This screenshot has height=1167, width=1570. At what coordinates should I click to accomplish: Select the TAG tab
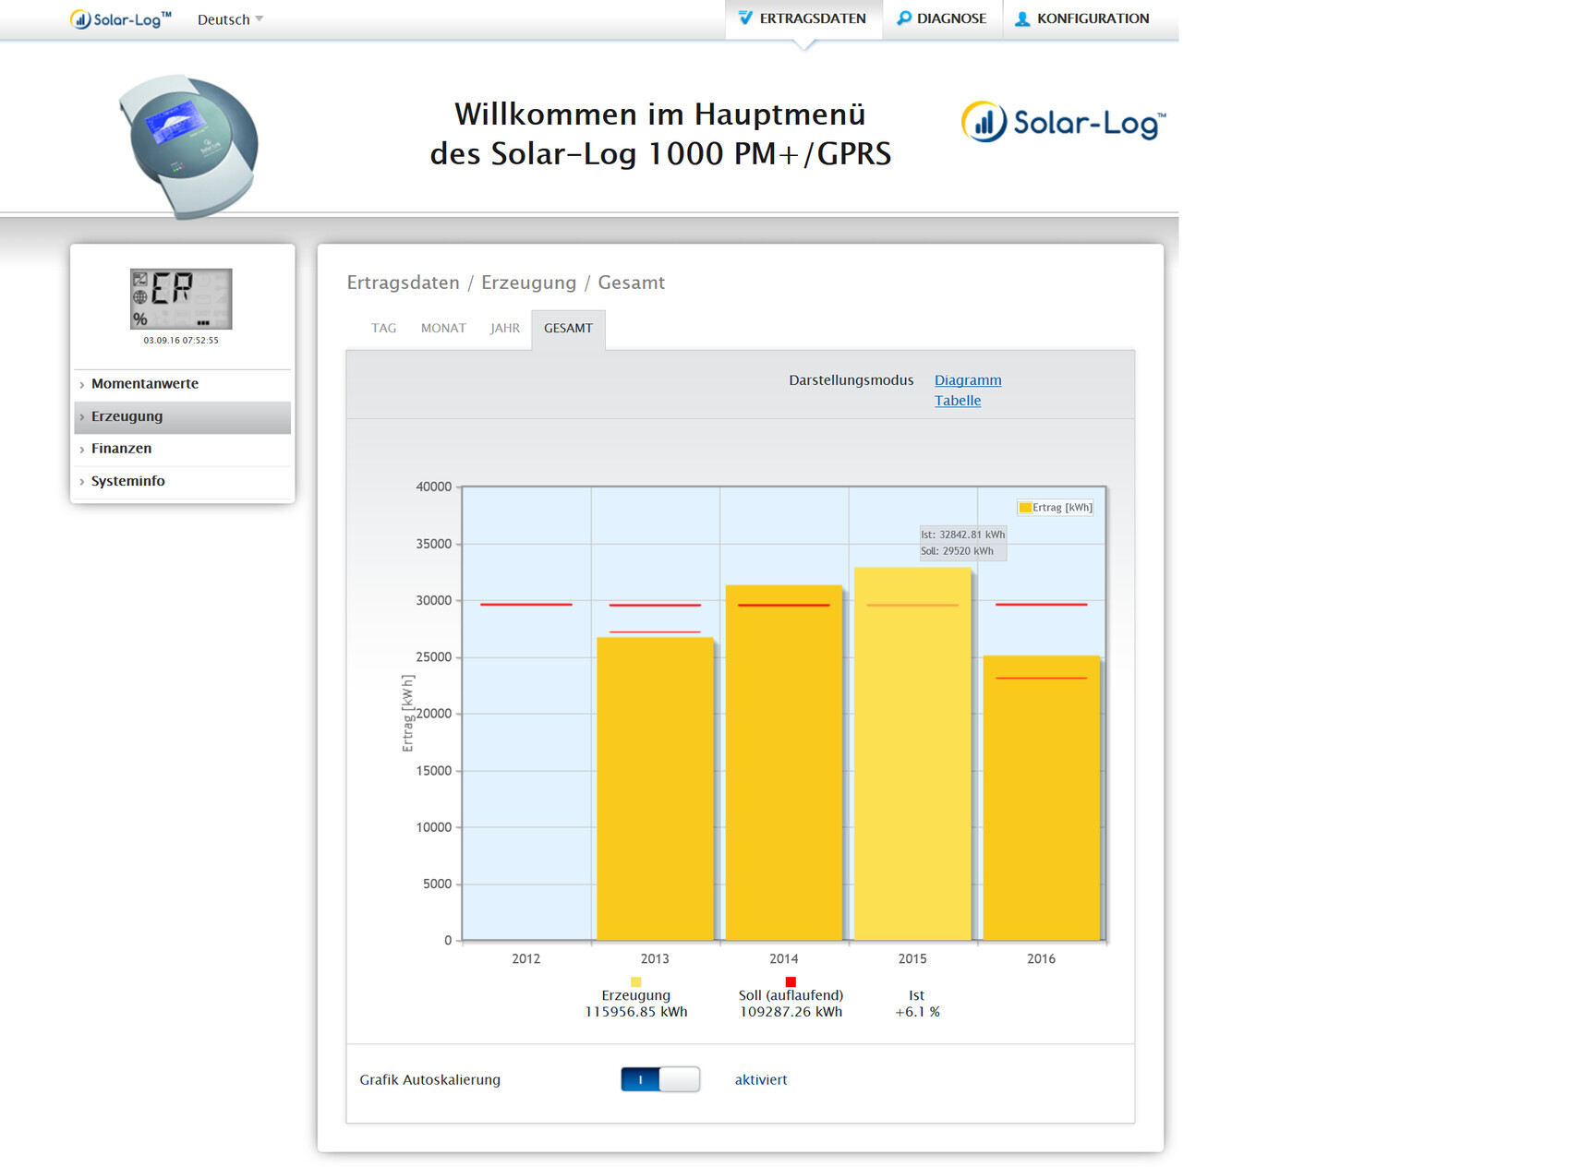tap(383, 328)
